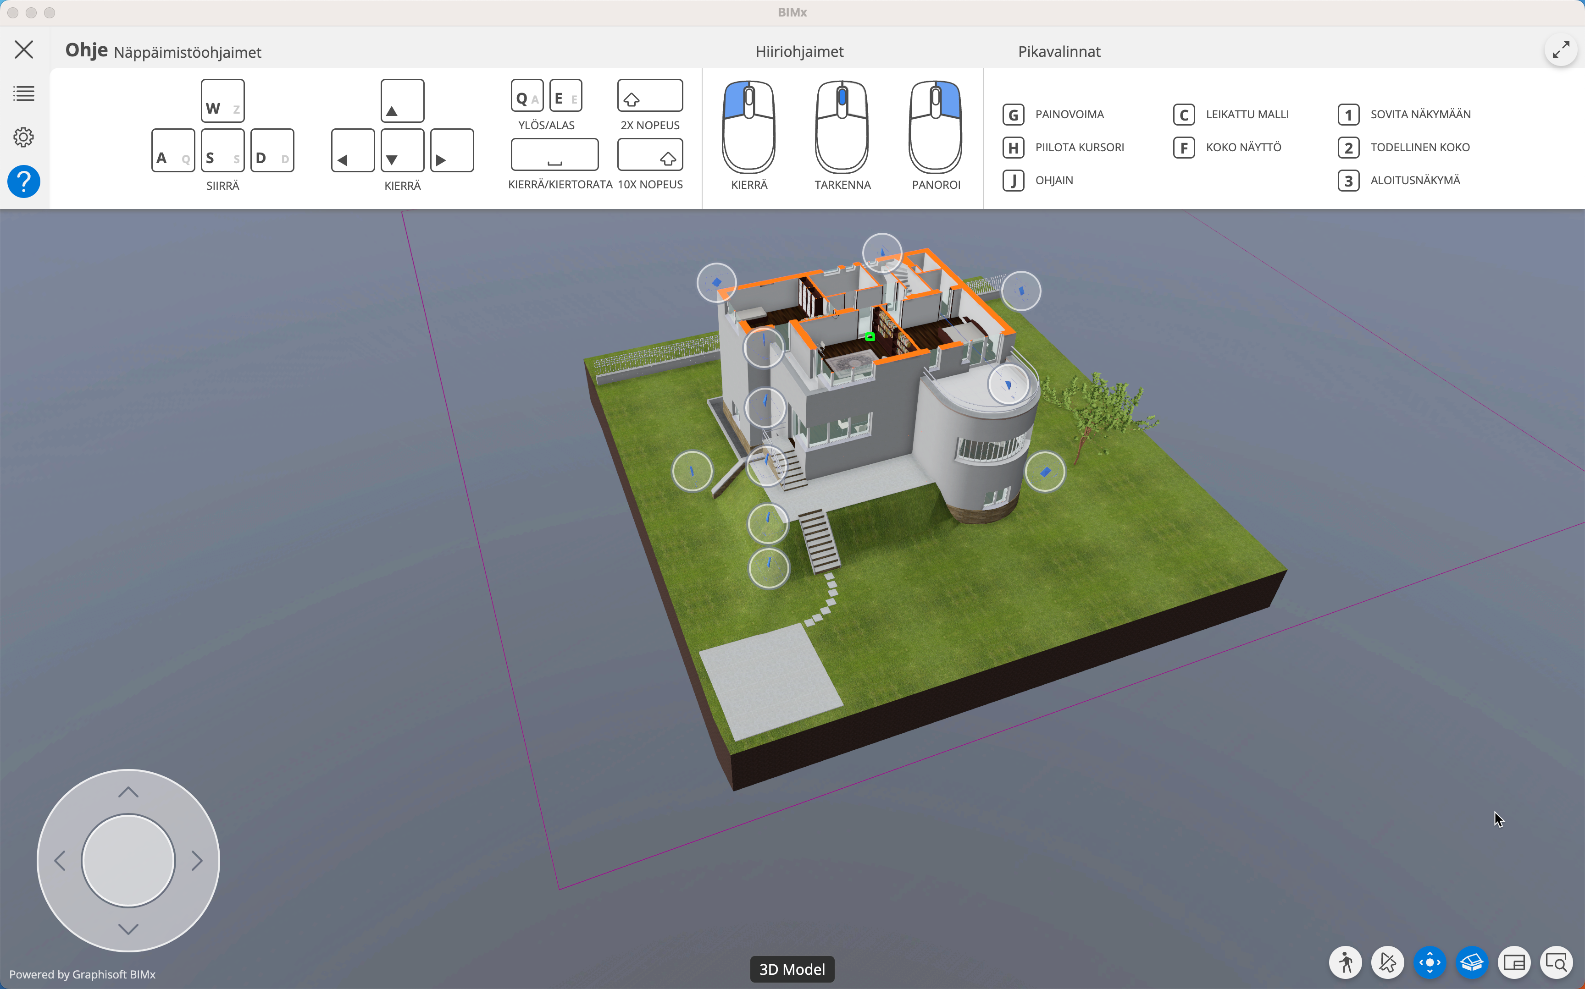Open the Powered by Graphisoft BIMx link
The height and width of the screenshot is (989, 1585).
pyautogui.click(x=83, y=974)
